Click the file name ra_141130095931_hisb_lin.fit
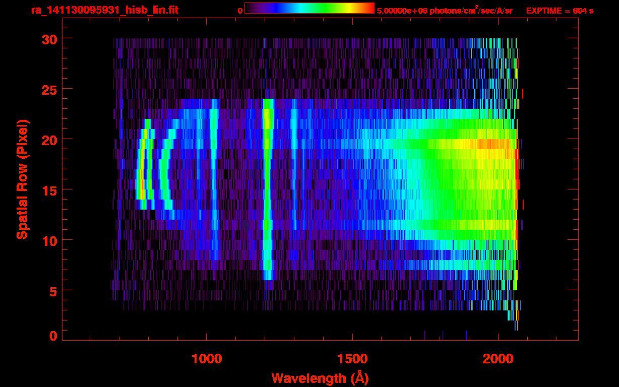Image resolution: width=619 pixels, height=387 pixels. [104, 10]
